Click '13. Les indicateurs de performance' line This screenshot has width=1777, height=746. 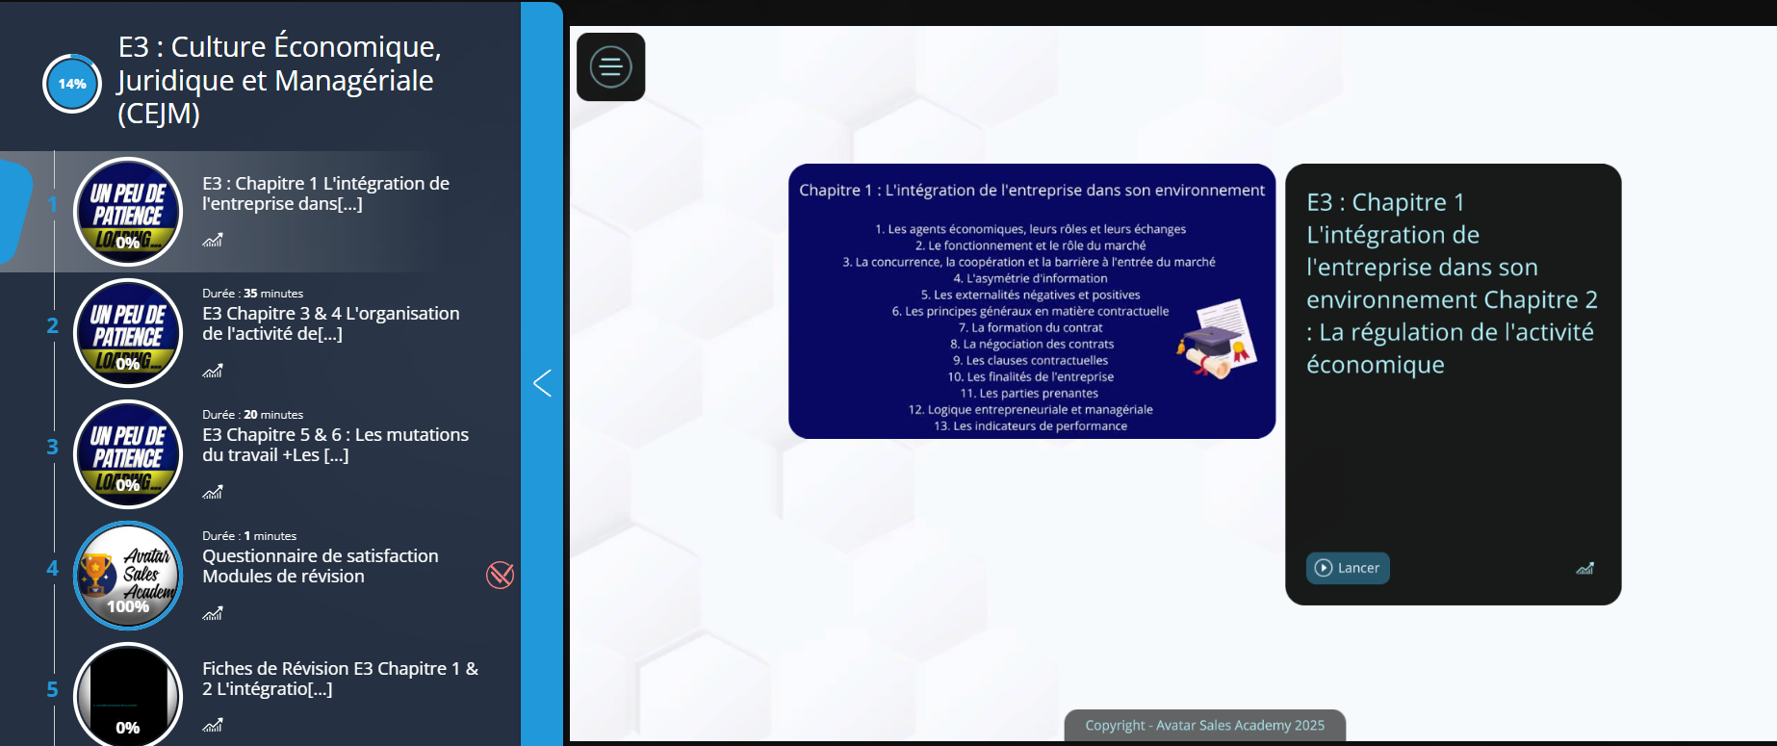1030,426
